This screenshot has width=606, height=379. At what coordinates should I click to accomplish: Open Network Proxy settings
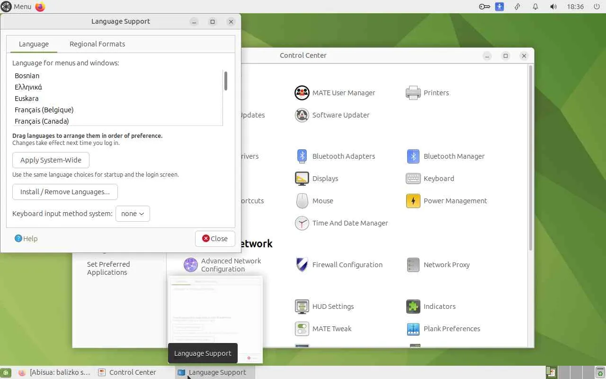[438, 265]
